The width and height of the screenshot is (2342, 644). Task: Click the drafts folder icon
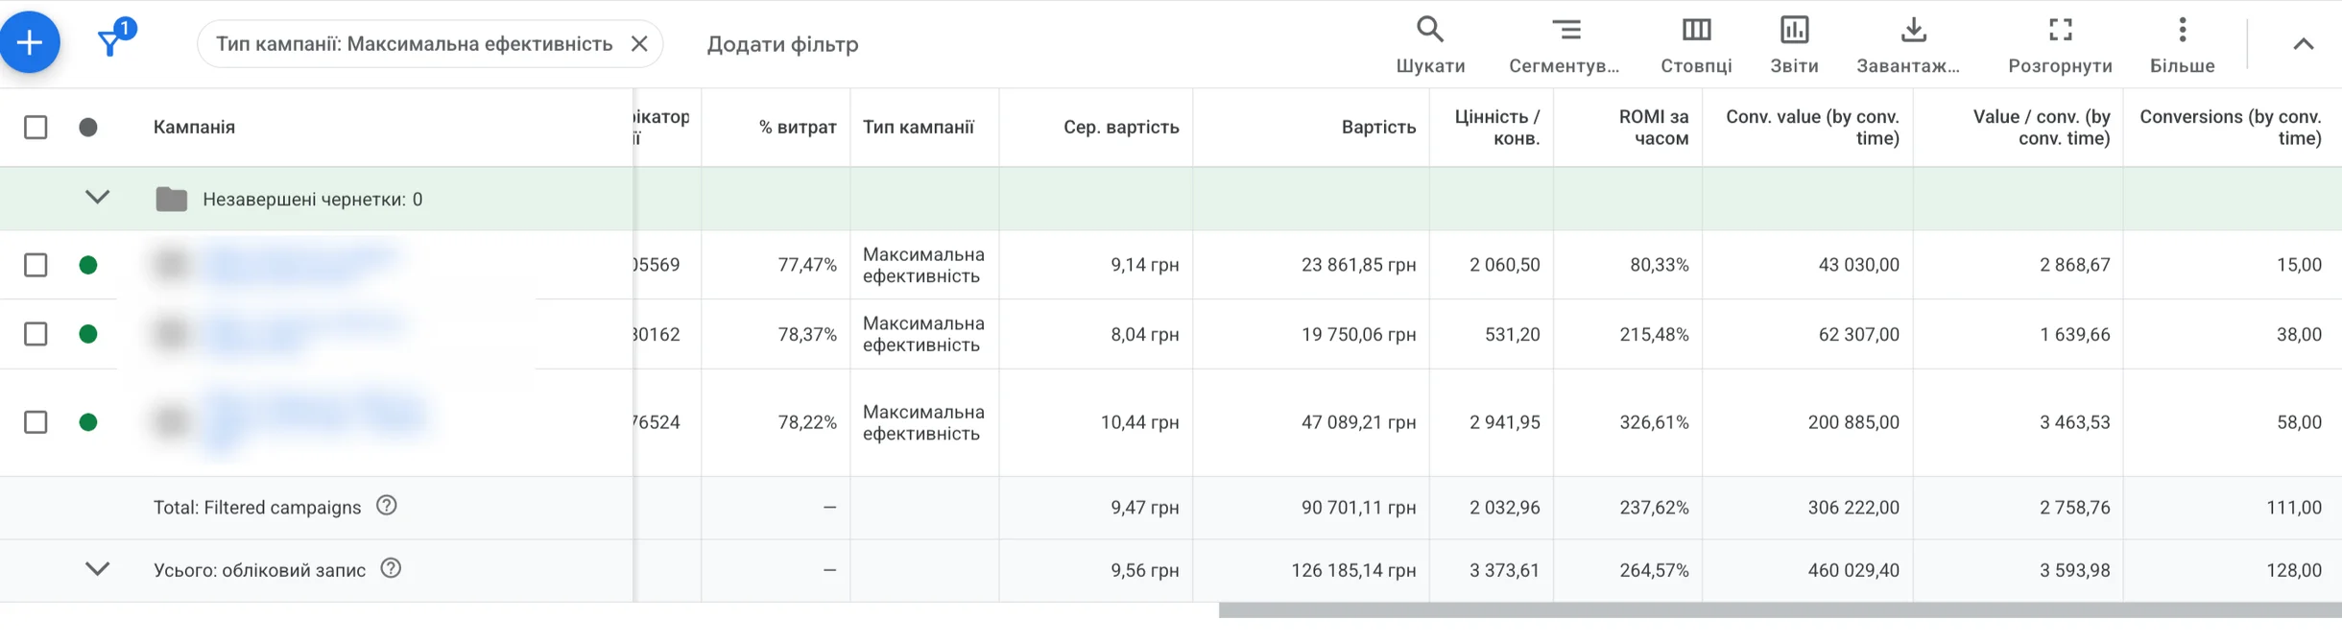click(x=172, y=199)
